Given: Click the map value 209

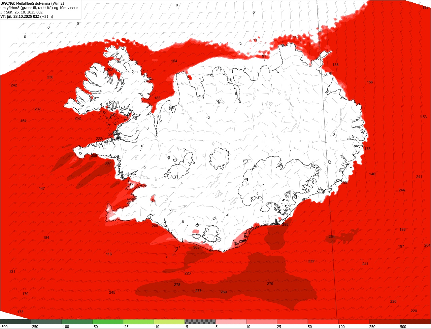Looking at the screenshot, I should coord(155,226).
